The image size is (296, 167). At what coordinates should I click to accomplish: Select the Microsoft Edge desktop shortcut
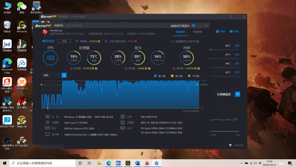point(7,66)
